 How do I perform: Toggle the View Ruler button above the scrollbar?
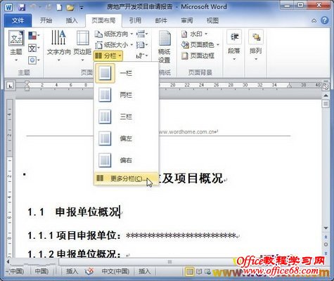(326, 86)
